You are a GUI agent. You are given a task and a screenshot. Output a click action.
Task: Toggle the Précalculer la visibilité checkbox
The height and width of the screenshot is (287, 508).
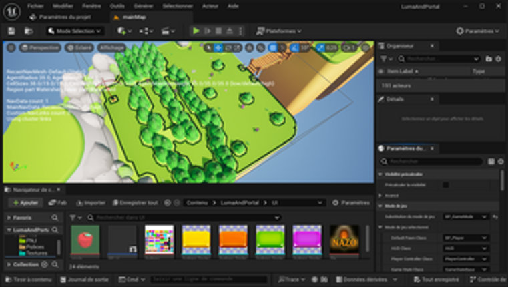point(446,184)
